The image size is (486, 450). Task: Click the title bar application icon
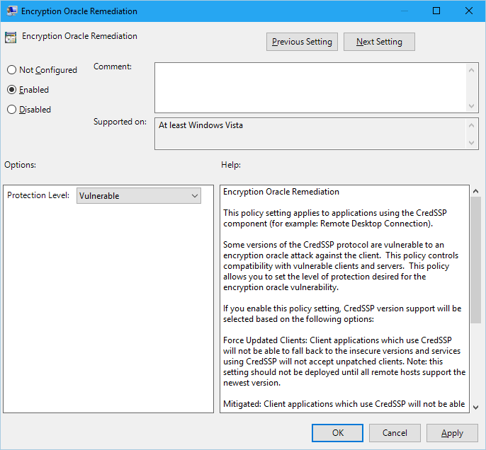pos(12,11)
